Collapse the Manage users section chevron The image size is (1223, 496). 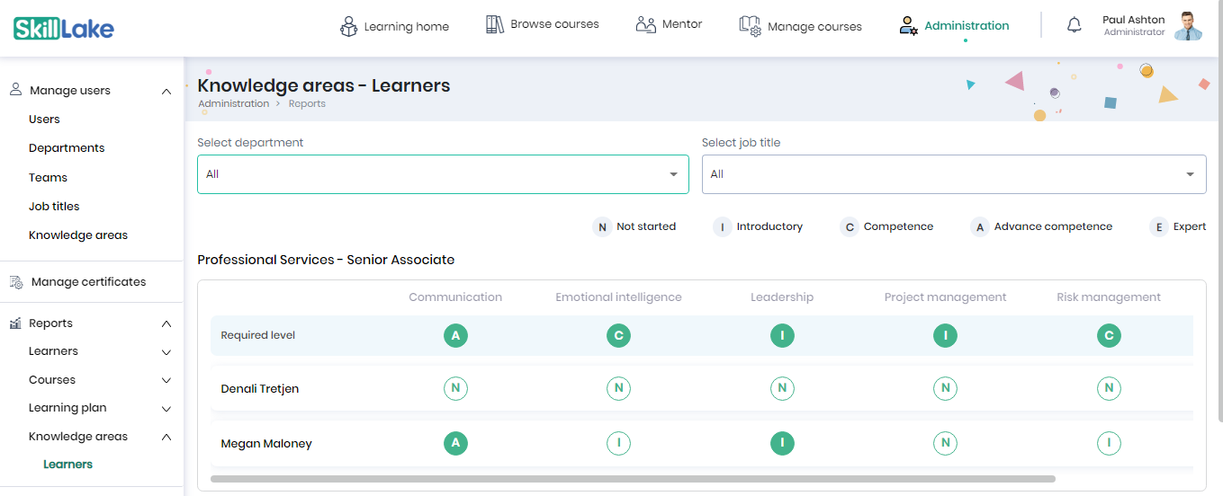[166, 91]
